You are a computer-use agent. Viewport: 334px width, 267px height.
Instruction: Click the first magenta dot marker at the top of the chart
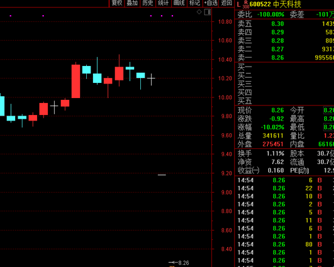(x=11, y=16)
